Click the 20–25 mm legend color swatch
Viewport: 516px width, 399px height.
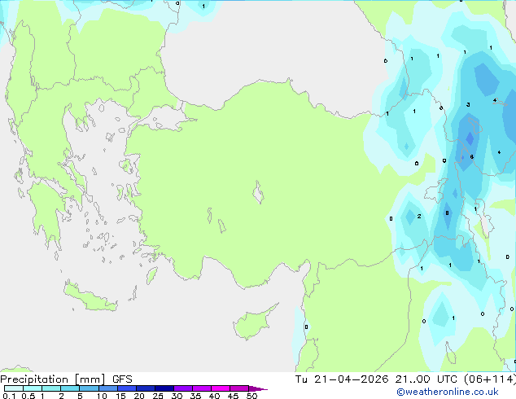click(146, 388)
